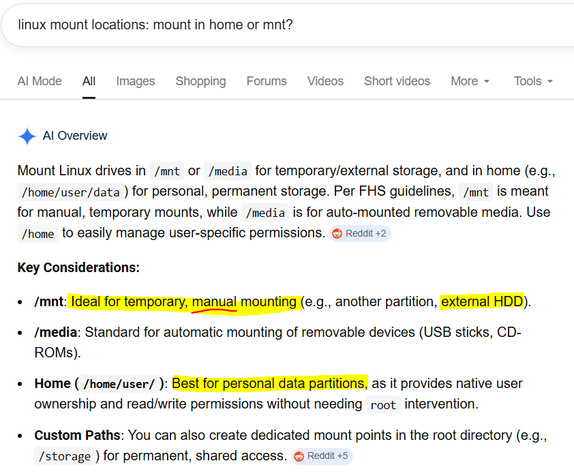574x476 pixels.
Task: Open the Short videos tab
Action: click(x=397, y=81)
